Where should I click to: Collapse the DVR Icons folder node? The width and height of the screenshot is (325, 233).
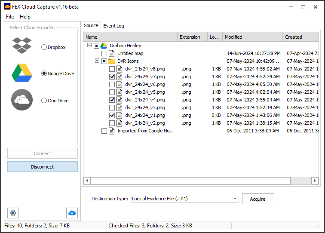(97, 61)
